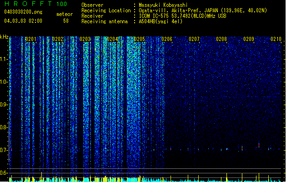Click the ICOM IC-575 receiver description
Image resolution: width=286 pixels, height=182 pixels.
tap(182, 16)
